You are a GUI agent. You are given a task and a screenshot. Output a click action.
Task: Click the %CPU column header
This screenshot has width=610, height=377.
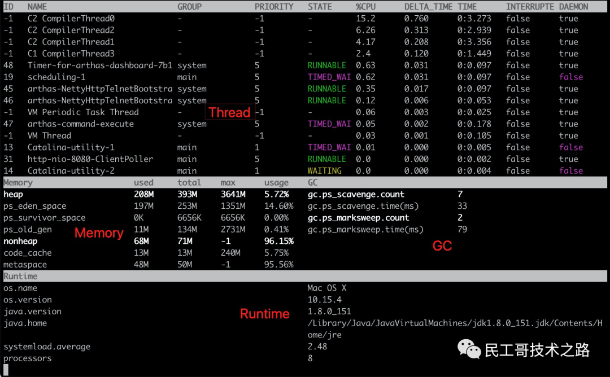pos(365,7)
